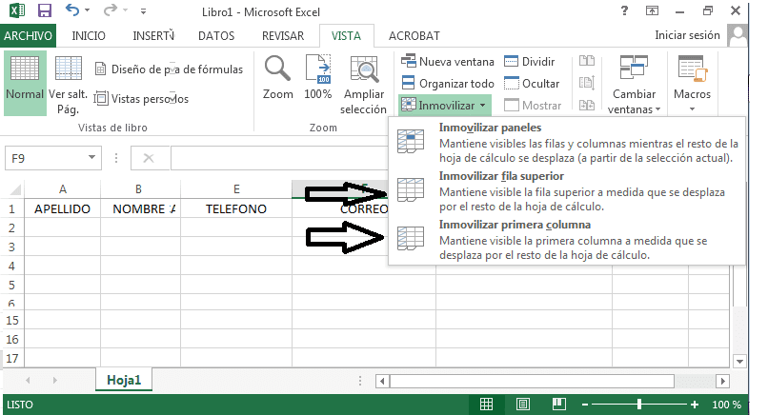
Task: Open the Zoom magnifier dialog
Action: (277, 78)
